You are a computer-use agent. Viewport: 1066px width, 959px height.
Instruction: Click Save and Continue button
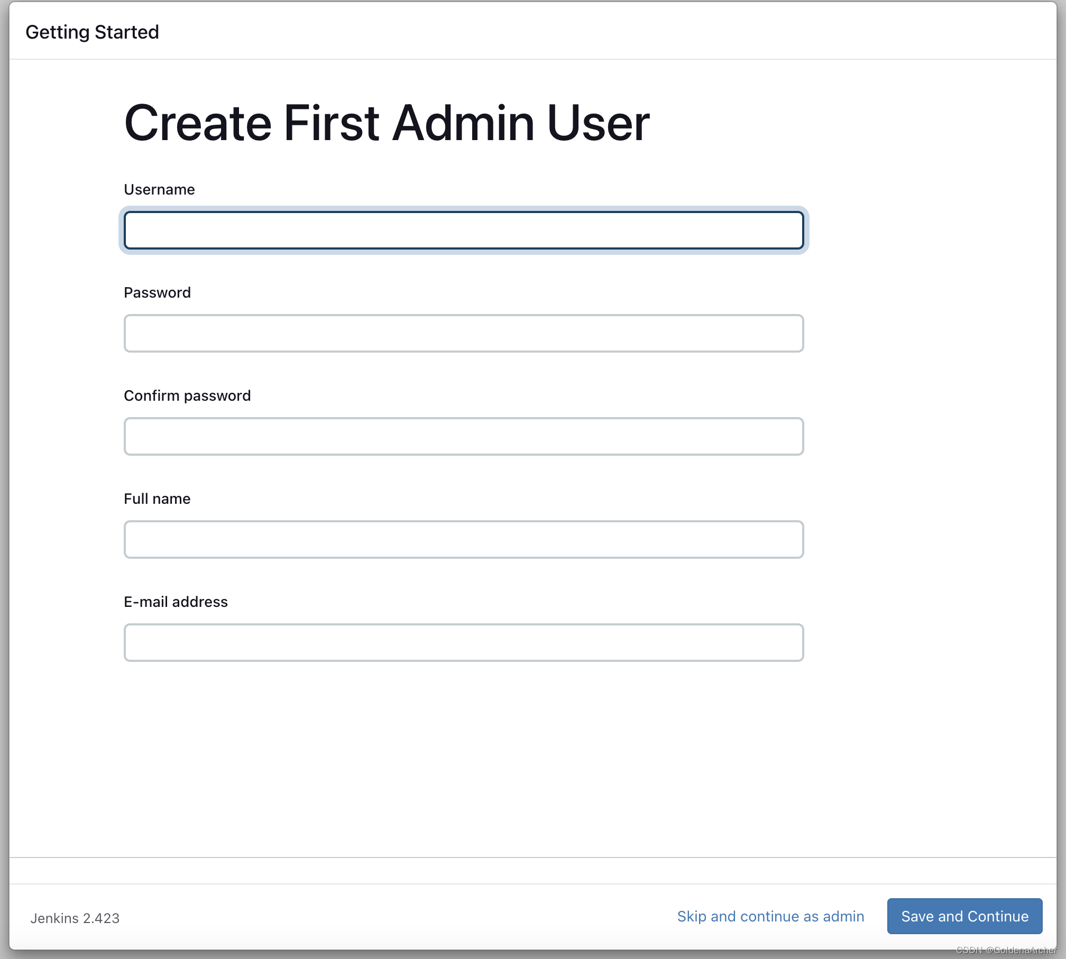click(x=964, y=916)
